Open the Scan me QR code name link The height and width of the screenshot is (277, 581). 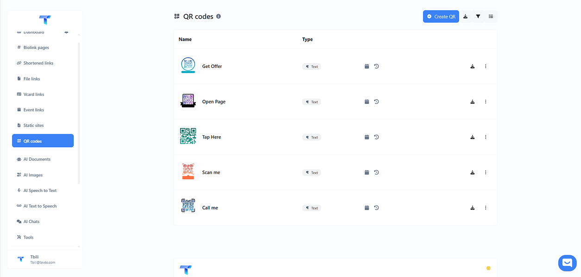(211, 173)
